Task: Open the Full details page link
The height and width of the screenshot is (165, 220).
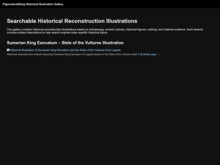Action: pos(149,55)
